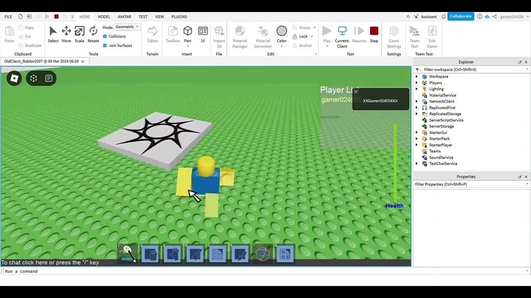Image resolution: width=531 pixels, height=298 pixels.
Task: Select hotbar slot 5 material tool
Action: pos(217,254)
